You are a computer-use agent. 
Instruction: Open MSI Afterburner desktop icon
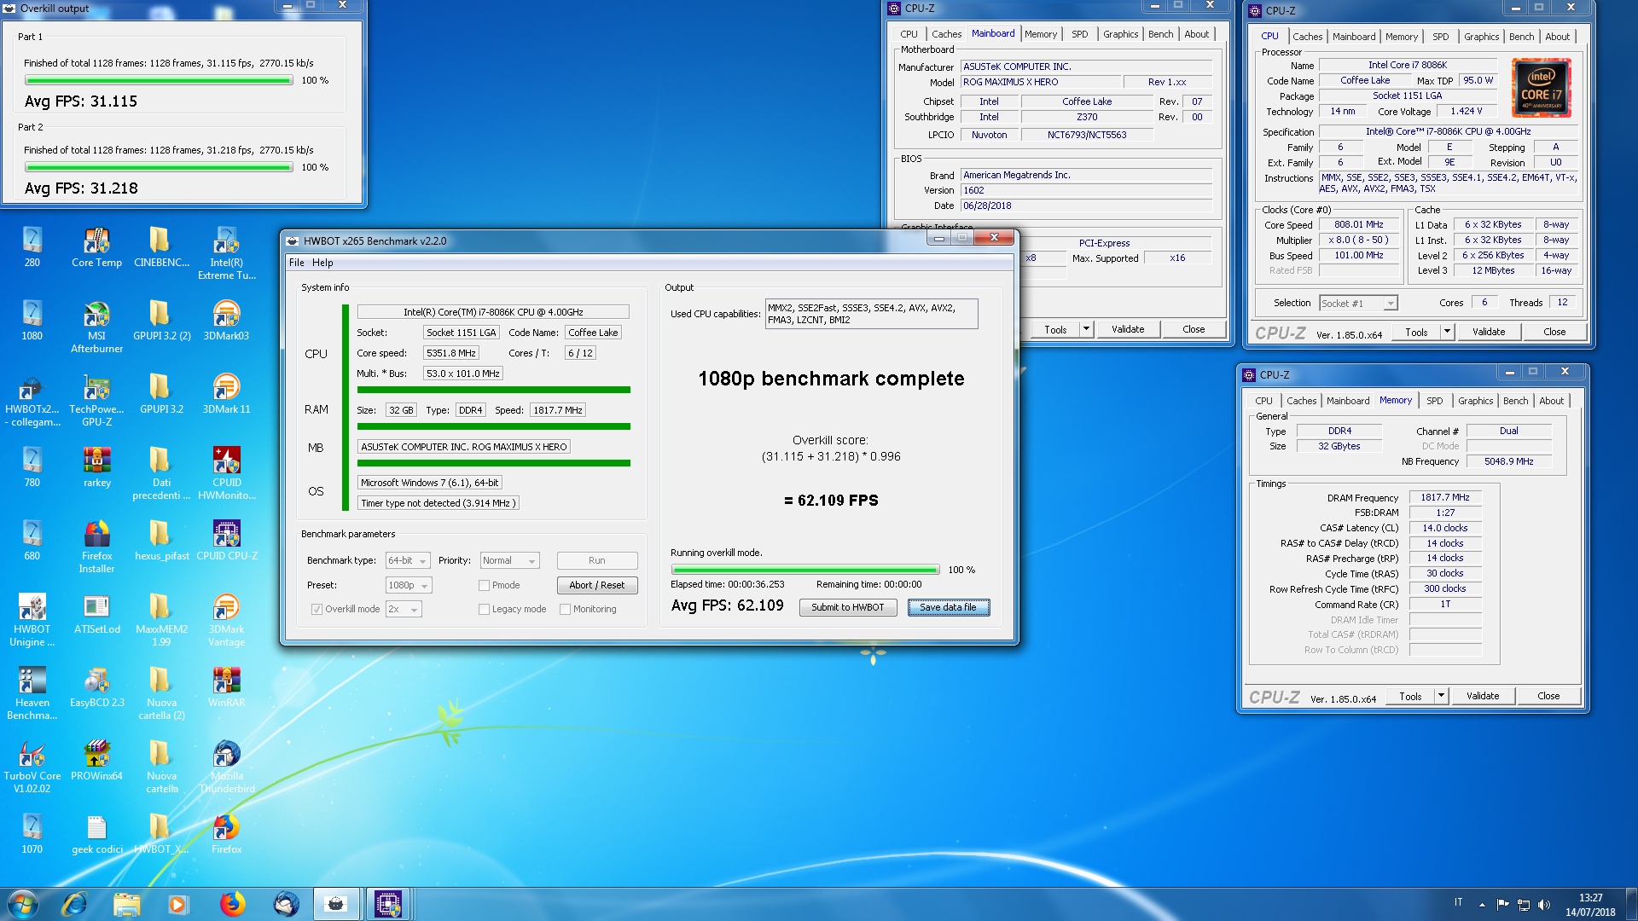(x=96, y=327)
